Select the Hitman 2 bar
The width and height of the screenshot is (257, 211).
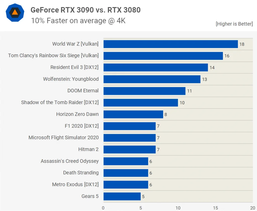[x=130, y=149]
